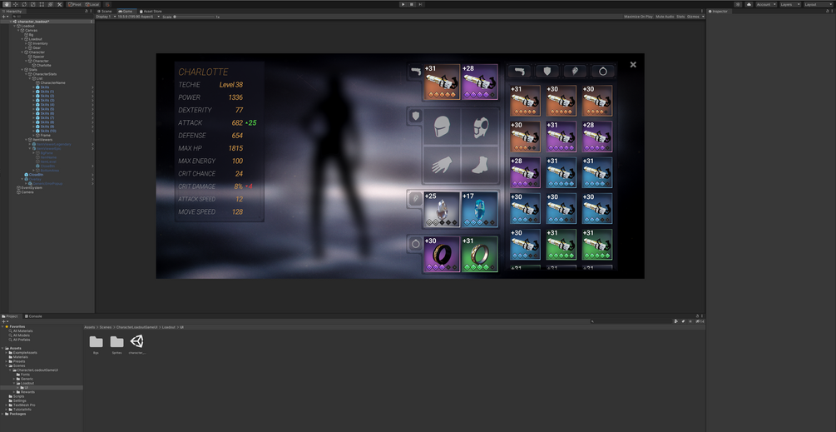Toggle Maximize On Play
Viewport: 836px width, 432px height.
pyautogui.click(x=638, y=17)
